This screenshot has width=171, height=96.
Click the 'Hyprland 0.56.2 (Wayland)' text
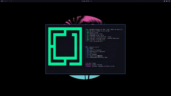click(x=97, y=51)
